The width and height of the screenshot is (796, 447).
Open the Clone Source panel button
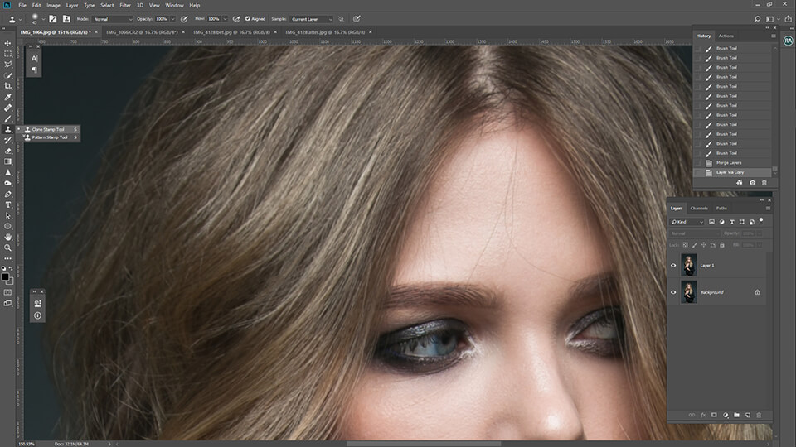pyautogui.click(x=66, y=19)
